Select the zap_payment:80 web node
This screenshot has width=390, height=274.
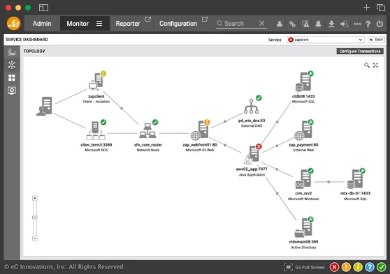pyautogui.click(x=303, y=130)
